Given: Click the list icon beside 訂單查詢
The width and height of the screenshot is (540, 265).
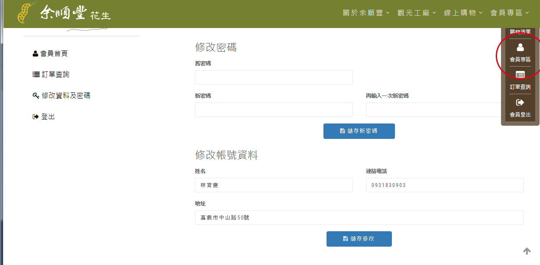Looking at the screenshot, I should [x=36, y=75].
